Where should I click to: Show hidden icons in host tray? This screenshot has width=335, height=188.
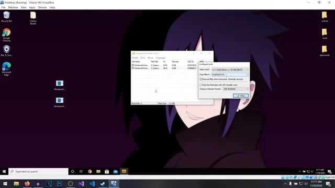(285, 183)
